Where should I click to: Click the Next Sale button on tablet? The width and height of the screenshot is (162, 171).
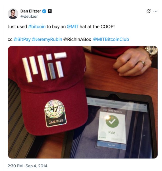(x=112, y=145)
